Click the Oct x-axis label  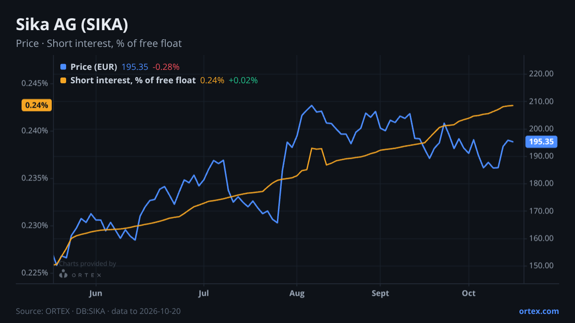(469, 293)
